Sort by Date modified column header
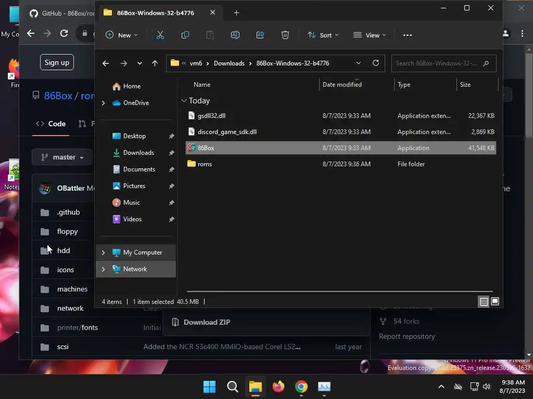 pyautogui.click(x=342, y=85)
